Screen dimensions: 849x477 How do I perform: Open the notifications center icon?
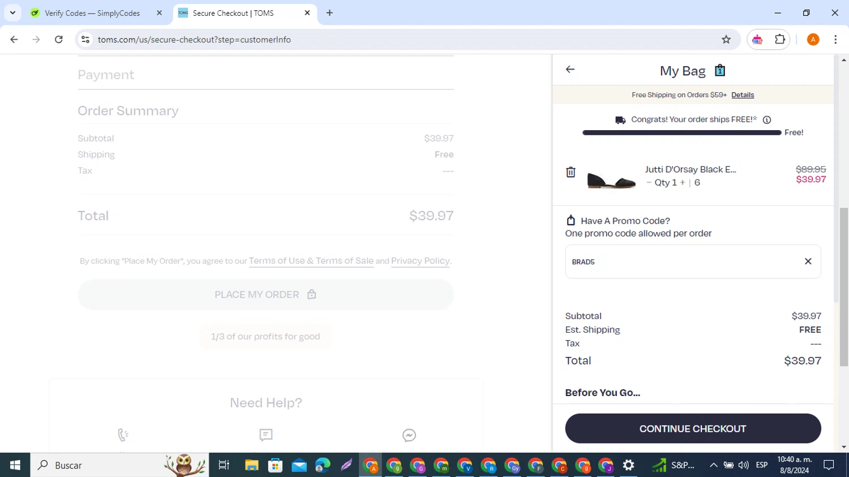click(829, 465)
